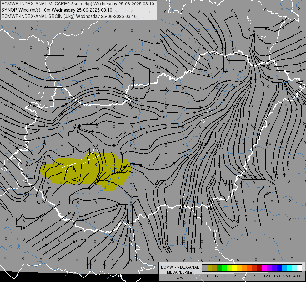306x282 pixels.
Task: Click the legend tick label 160
Action: tap(277, 276)
